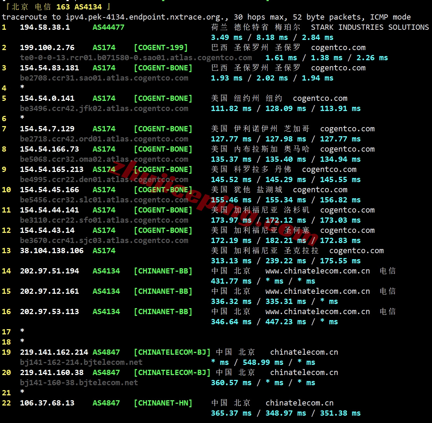432x423 pixels.
Task: Select the 8.18 ms latency value
Action: (272, 37)
